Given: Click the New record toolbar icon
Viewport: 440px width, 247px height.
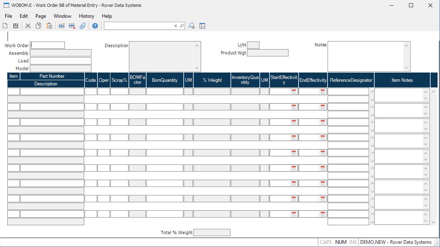Looking at the screenshot, I should [5, 26].
